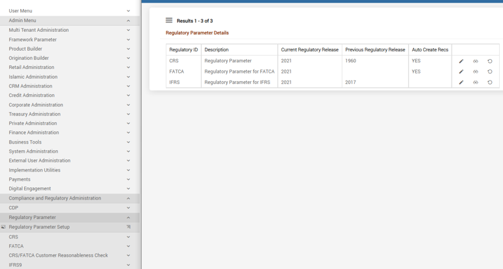Open the hamburger menu beside Results
This screenshot has width=503, height=269.
coord(169,21)
